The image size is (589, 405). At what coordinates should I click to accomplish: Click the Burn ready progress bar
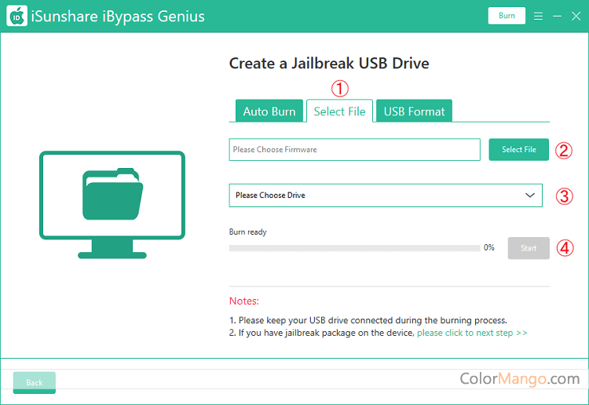(354, 248)
